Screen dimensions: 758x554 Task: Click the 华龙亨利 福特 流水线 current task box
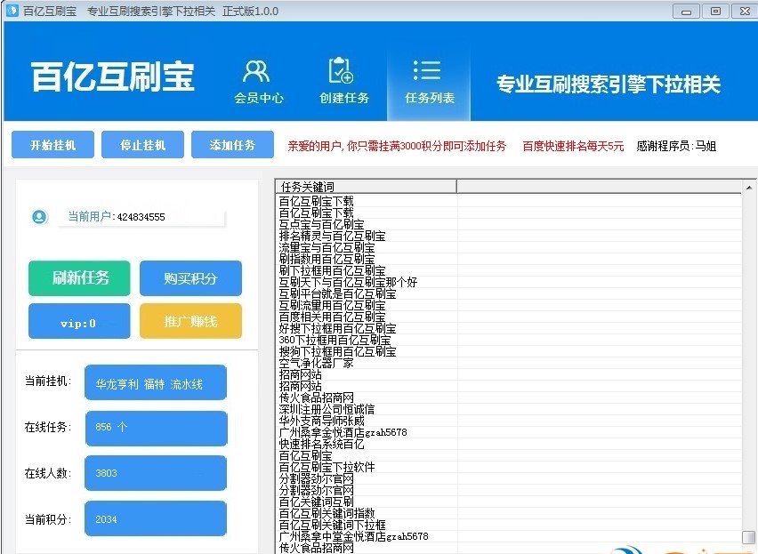click(156, 382)
